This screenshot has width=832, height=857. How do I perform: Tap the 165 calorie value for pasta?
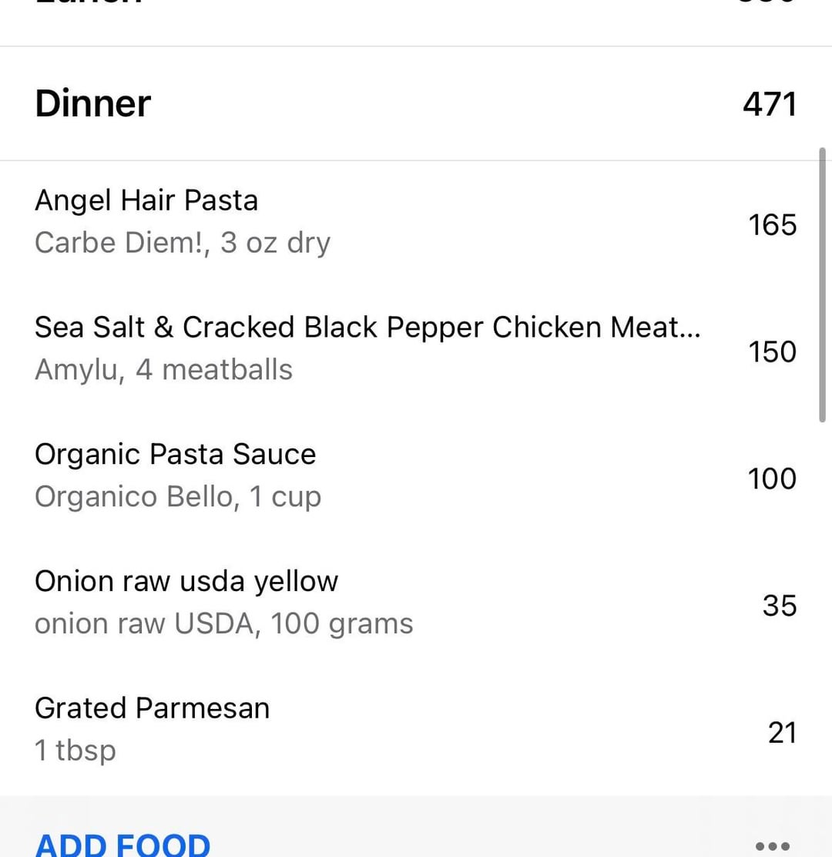point(772,225)
